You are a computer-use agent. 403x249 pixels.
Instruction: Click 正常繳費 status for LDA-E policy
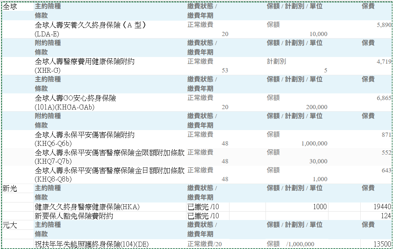pos(200,25)
